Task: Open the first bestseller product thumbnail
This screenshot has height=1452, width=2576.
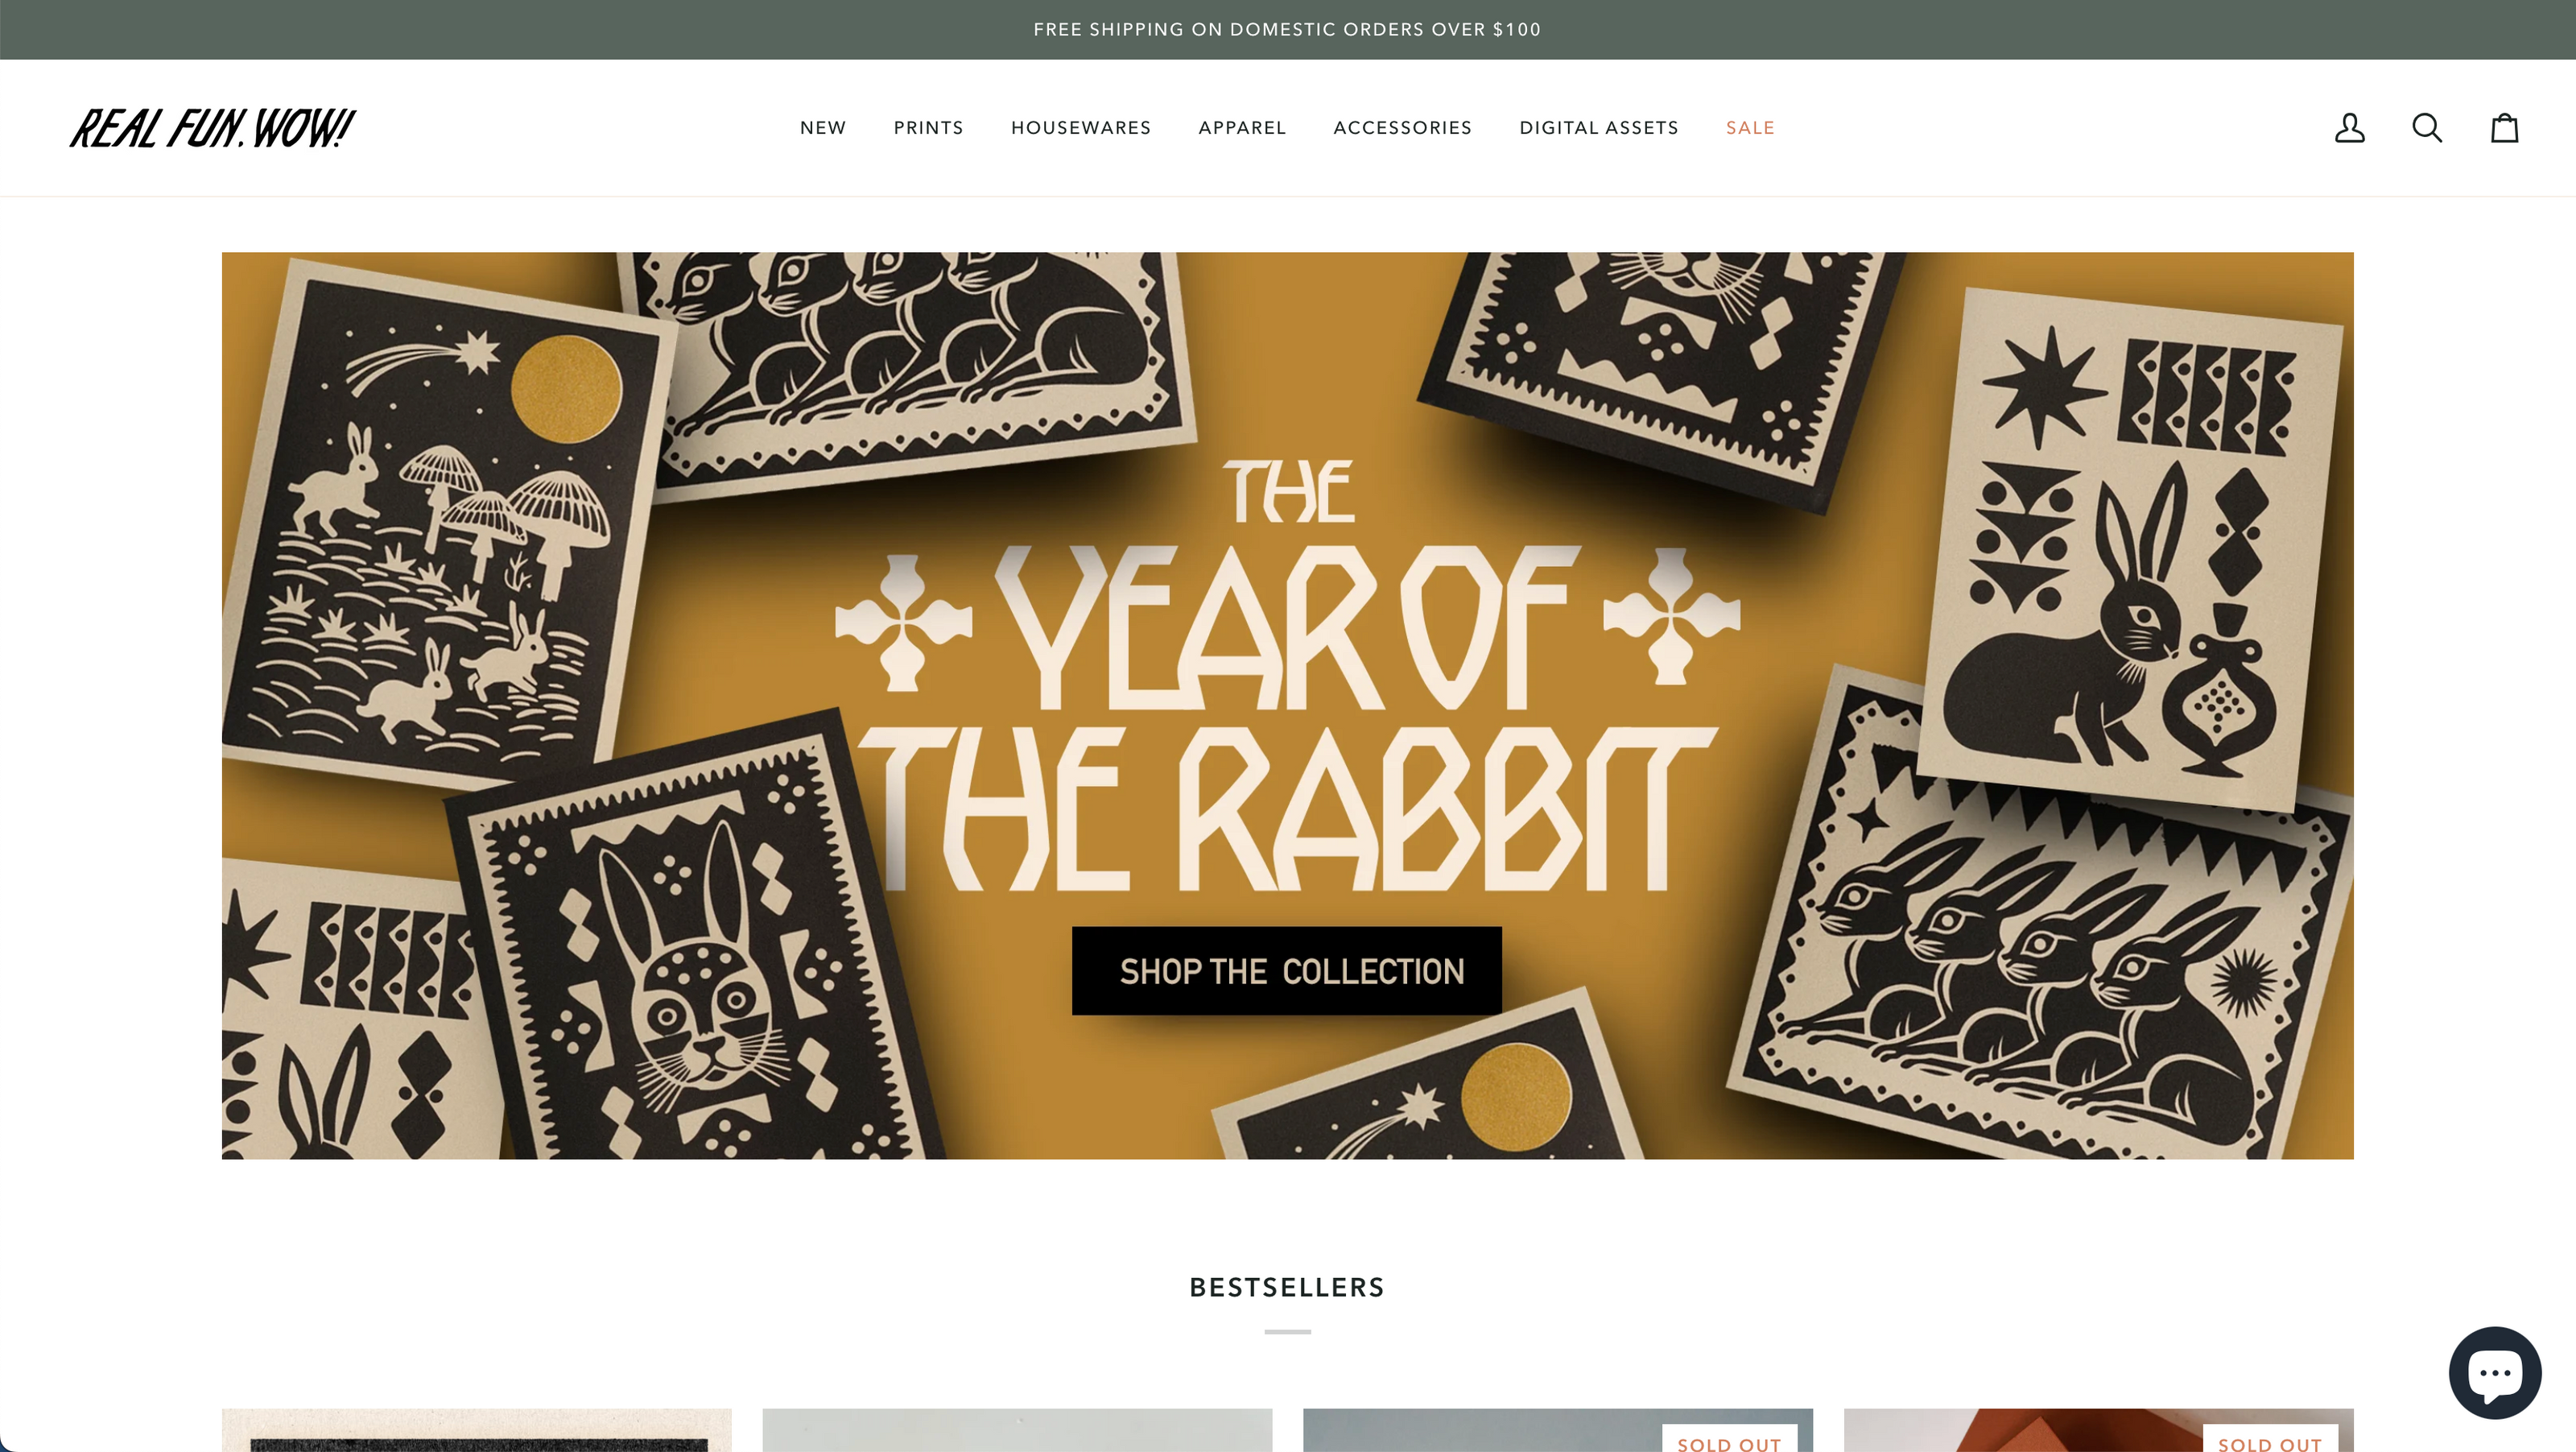Action: coord(476,1430)
